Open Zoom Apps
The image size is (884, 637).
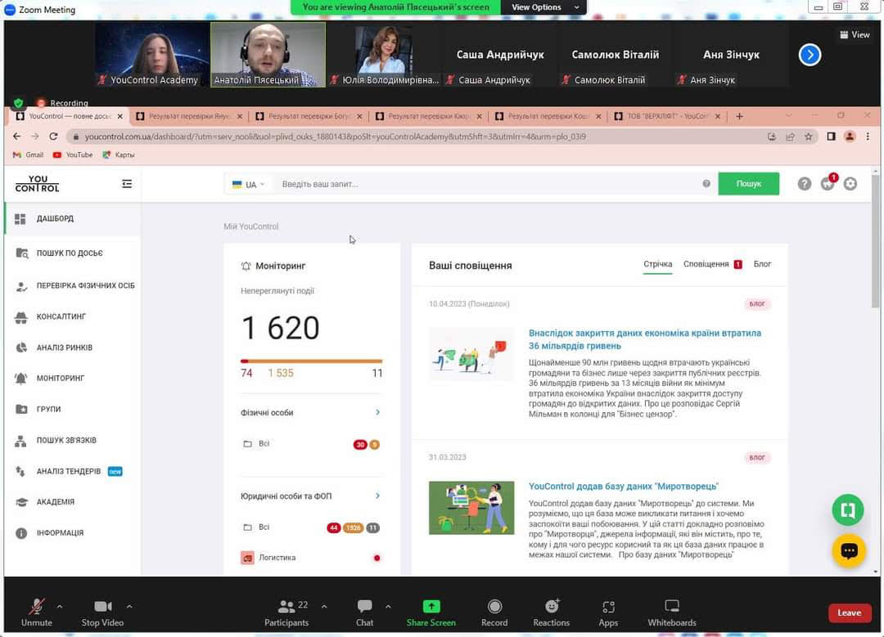pyautogui.click(x=608, y=612)
